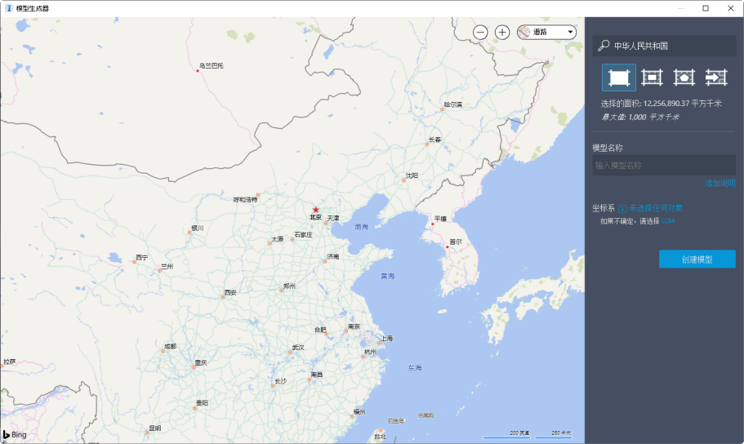Image resolution: width=744 pixels, height=444 pixels.
Task: Click the 成都 label on map
Action: (171, 347)
